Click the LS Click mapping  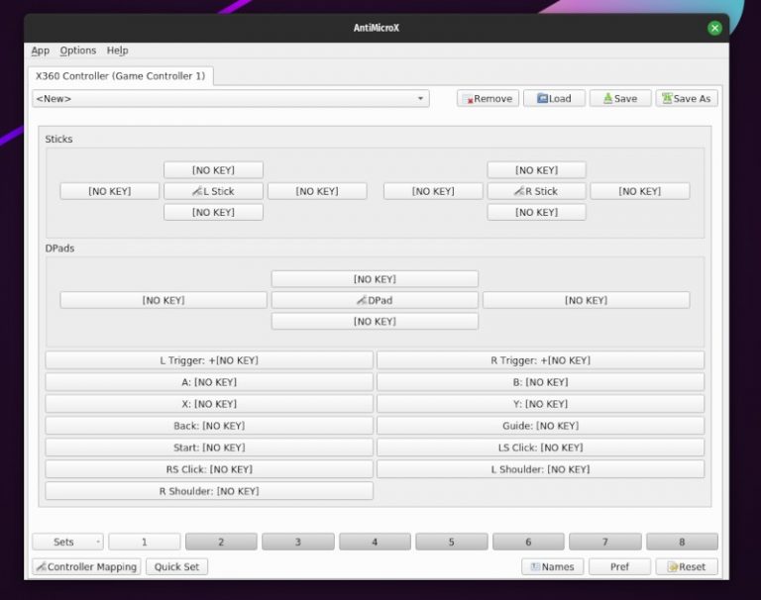coord(541,448)
